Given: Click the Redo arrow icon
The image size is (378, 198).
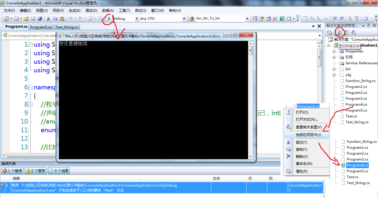Looking at the screenshot, I should tap(81, 19).
